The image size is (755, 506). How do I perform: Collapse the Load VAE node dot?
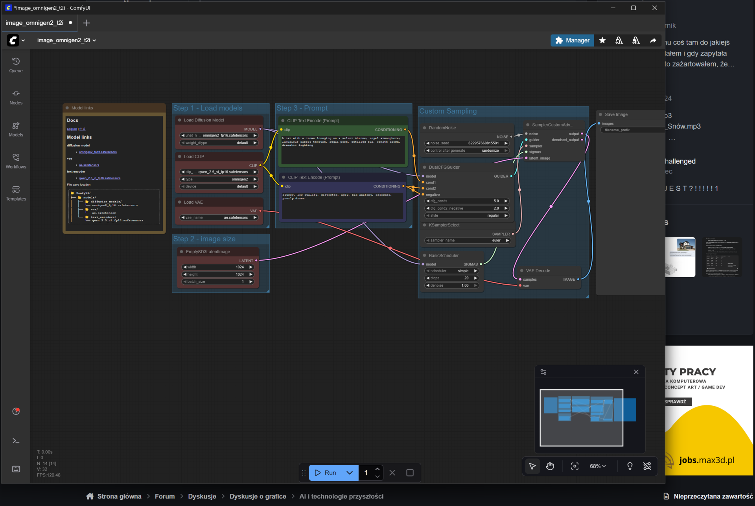click(x=180, y=202)
